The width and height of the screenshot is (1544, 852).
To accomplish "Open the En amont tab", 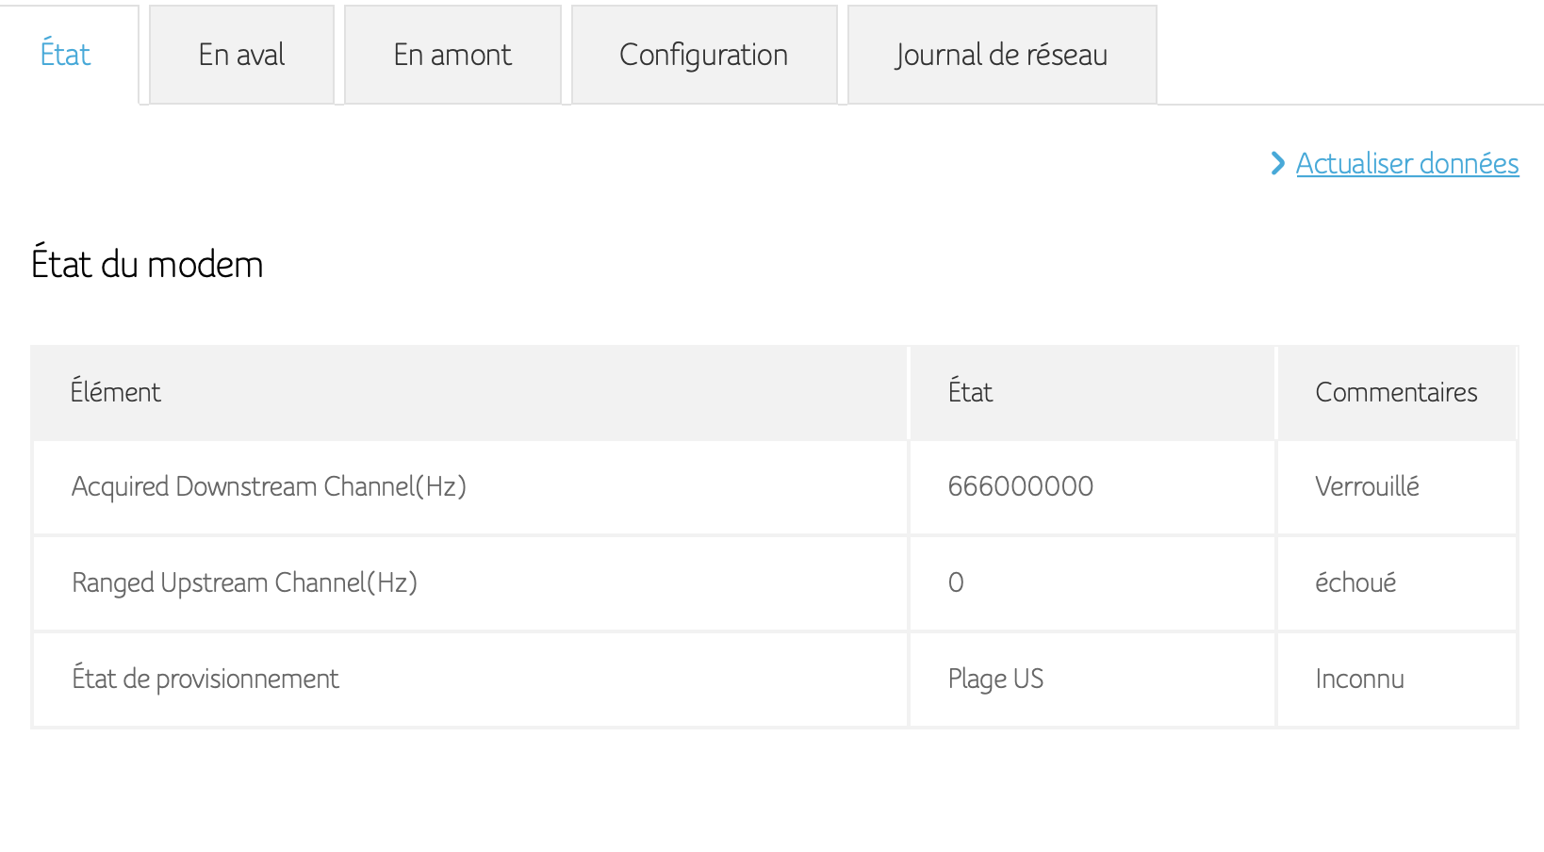I will coord(452,55).
